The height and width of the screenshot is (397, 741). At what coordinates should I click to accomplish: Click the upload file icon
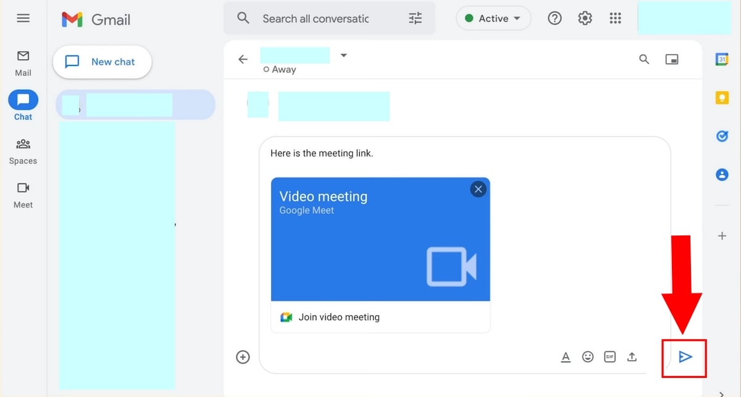coord(632,357)
